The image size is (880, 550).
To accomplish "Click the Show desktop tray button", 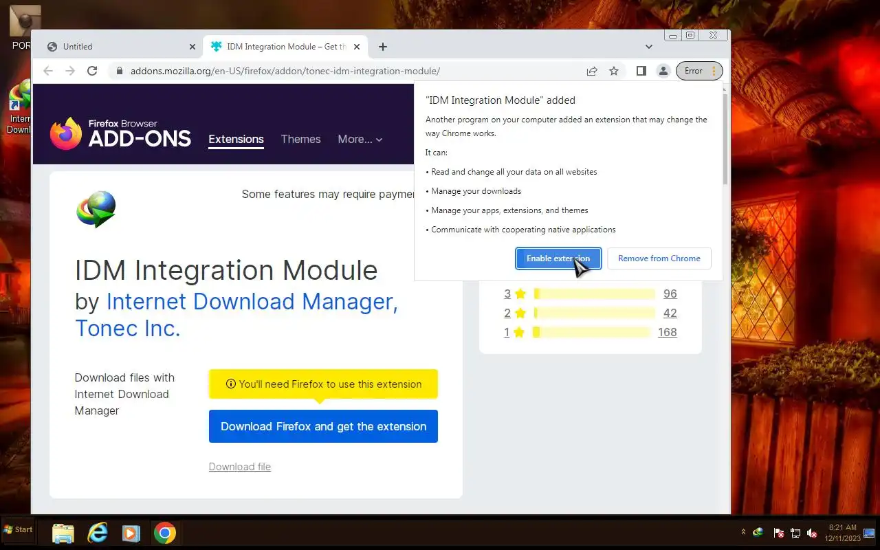I will (x=869, y=533).
